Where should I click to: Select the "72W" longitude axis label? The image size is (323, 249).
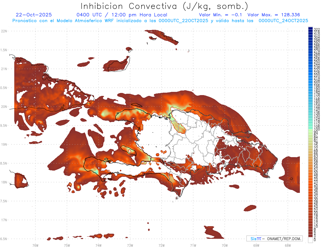pos(161,245)
